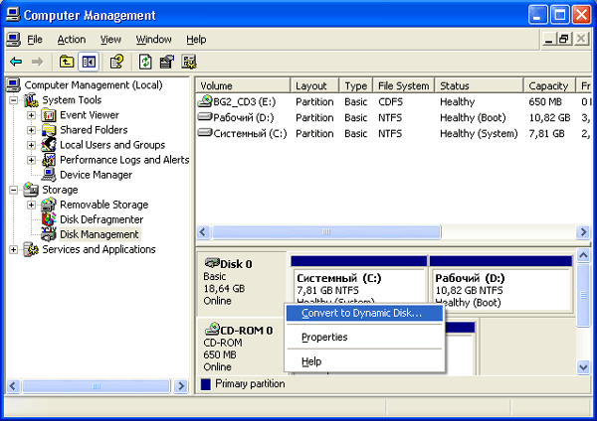Click the Rescan/properties toolbar icon next to Refresh
The image size is (597, 421).
pyautogui.click(x=167, y=62)
